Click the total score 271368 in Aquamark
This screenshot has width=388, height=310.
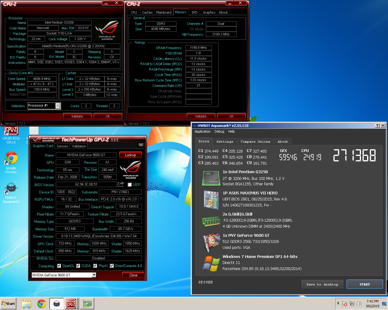[x=354, y=155]
